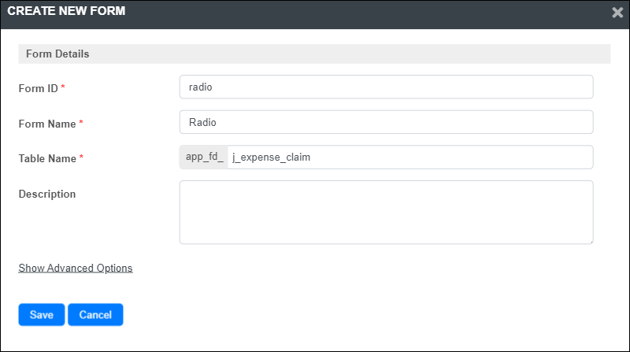
Task: Click the empty dark header bar area
Action: [x=361, y=14]
